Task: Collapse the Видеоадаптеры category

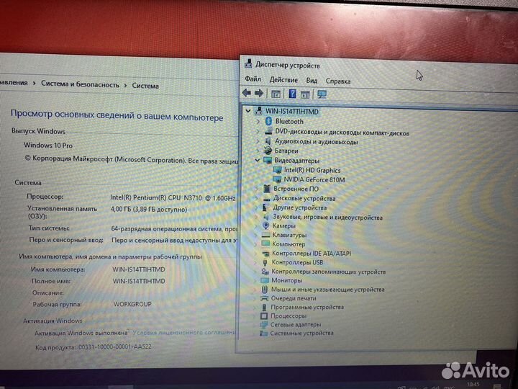Action: [258, 160]
